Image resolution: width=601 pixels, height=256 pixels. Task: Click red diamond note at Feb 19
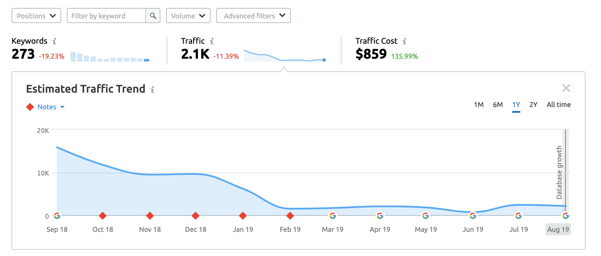[x=290, y=215]
